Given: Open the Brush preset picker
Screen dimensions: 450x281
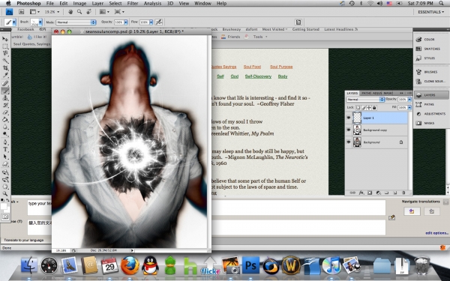Looking at the screenshot, I should pyautogui.click(x=37, y=22).
